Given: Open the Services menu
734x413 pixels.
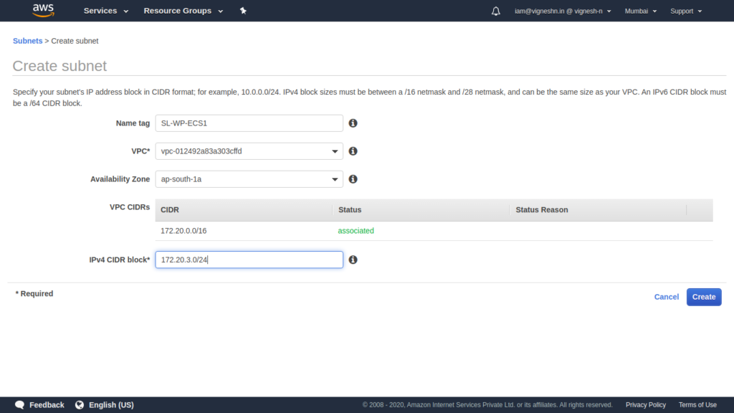Looking at the screenshot, I should [x=106, y=11].
